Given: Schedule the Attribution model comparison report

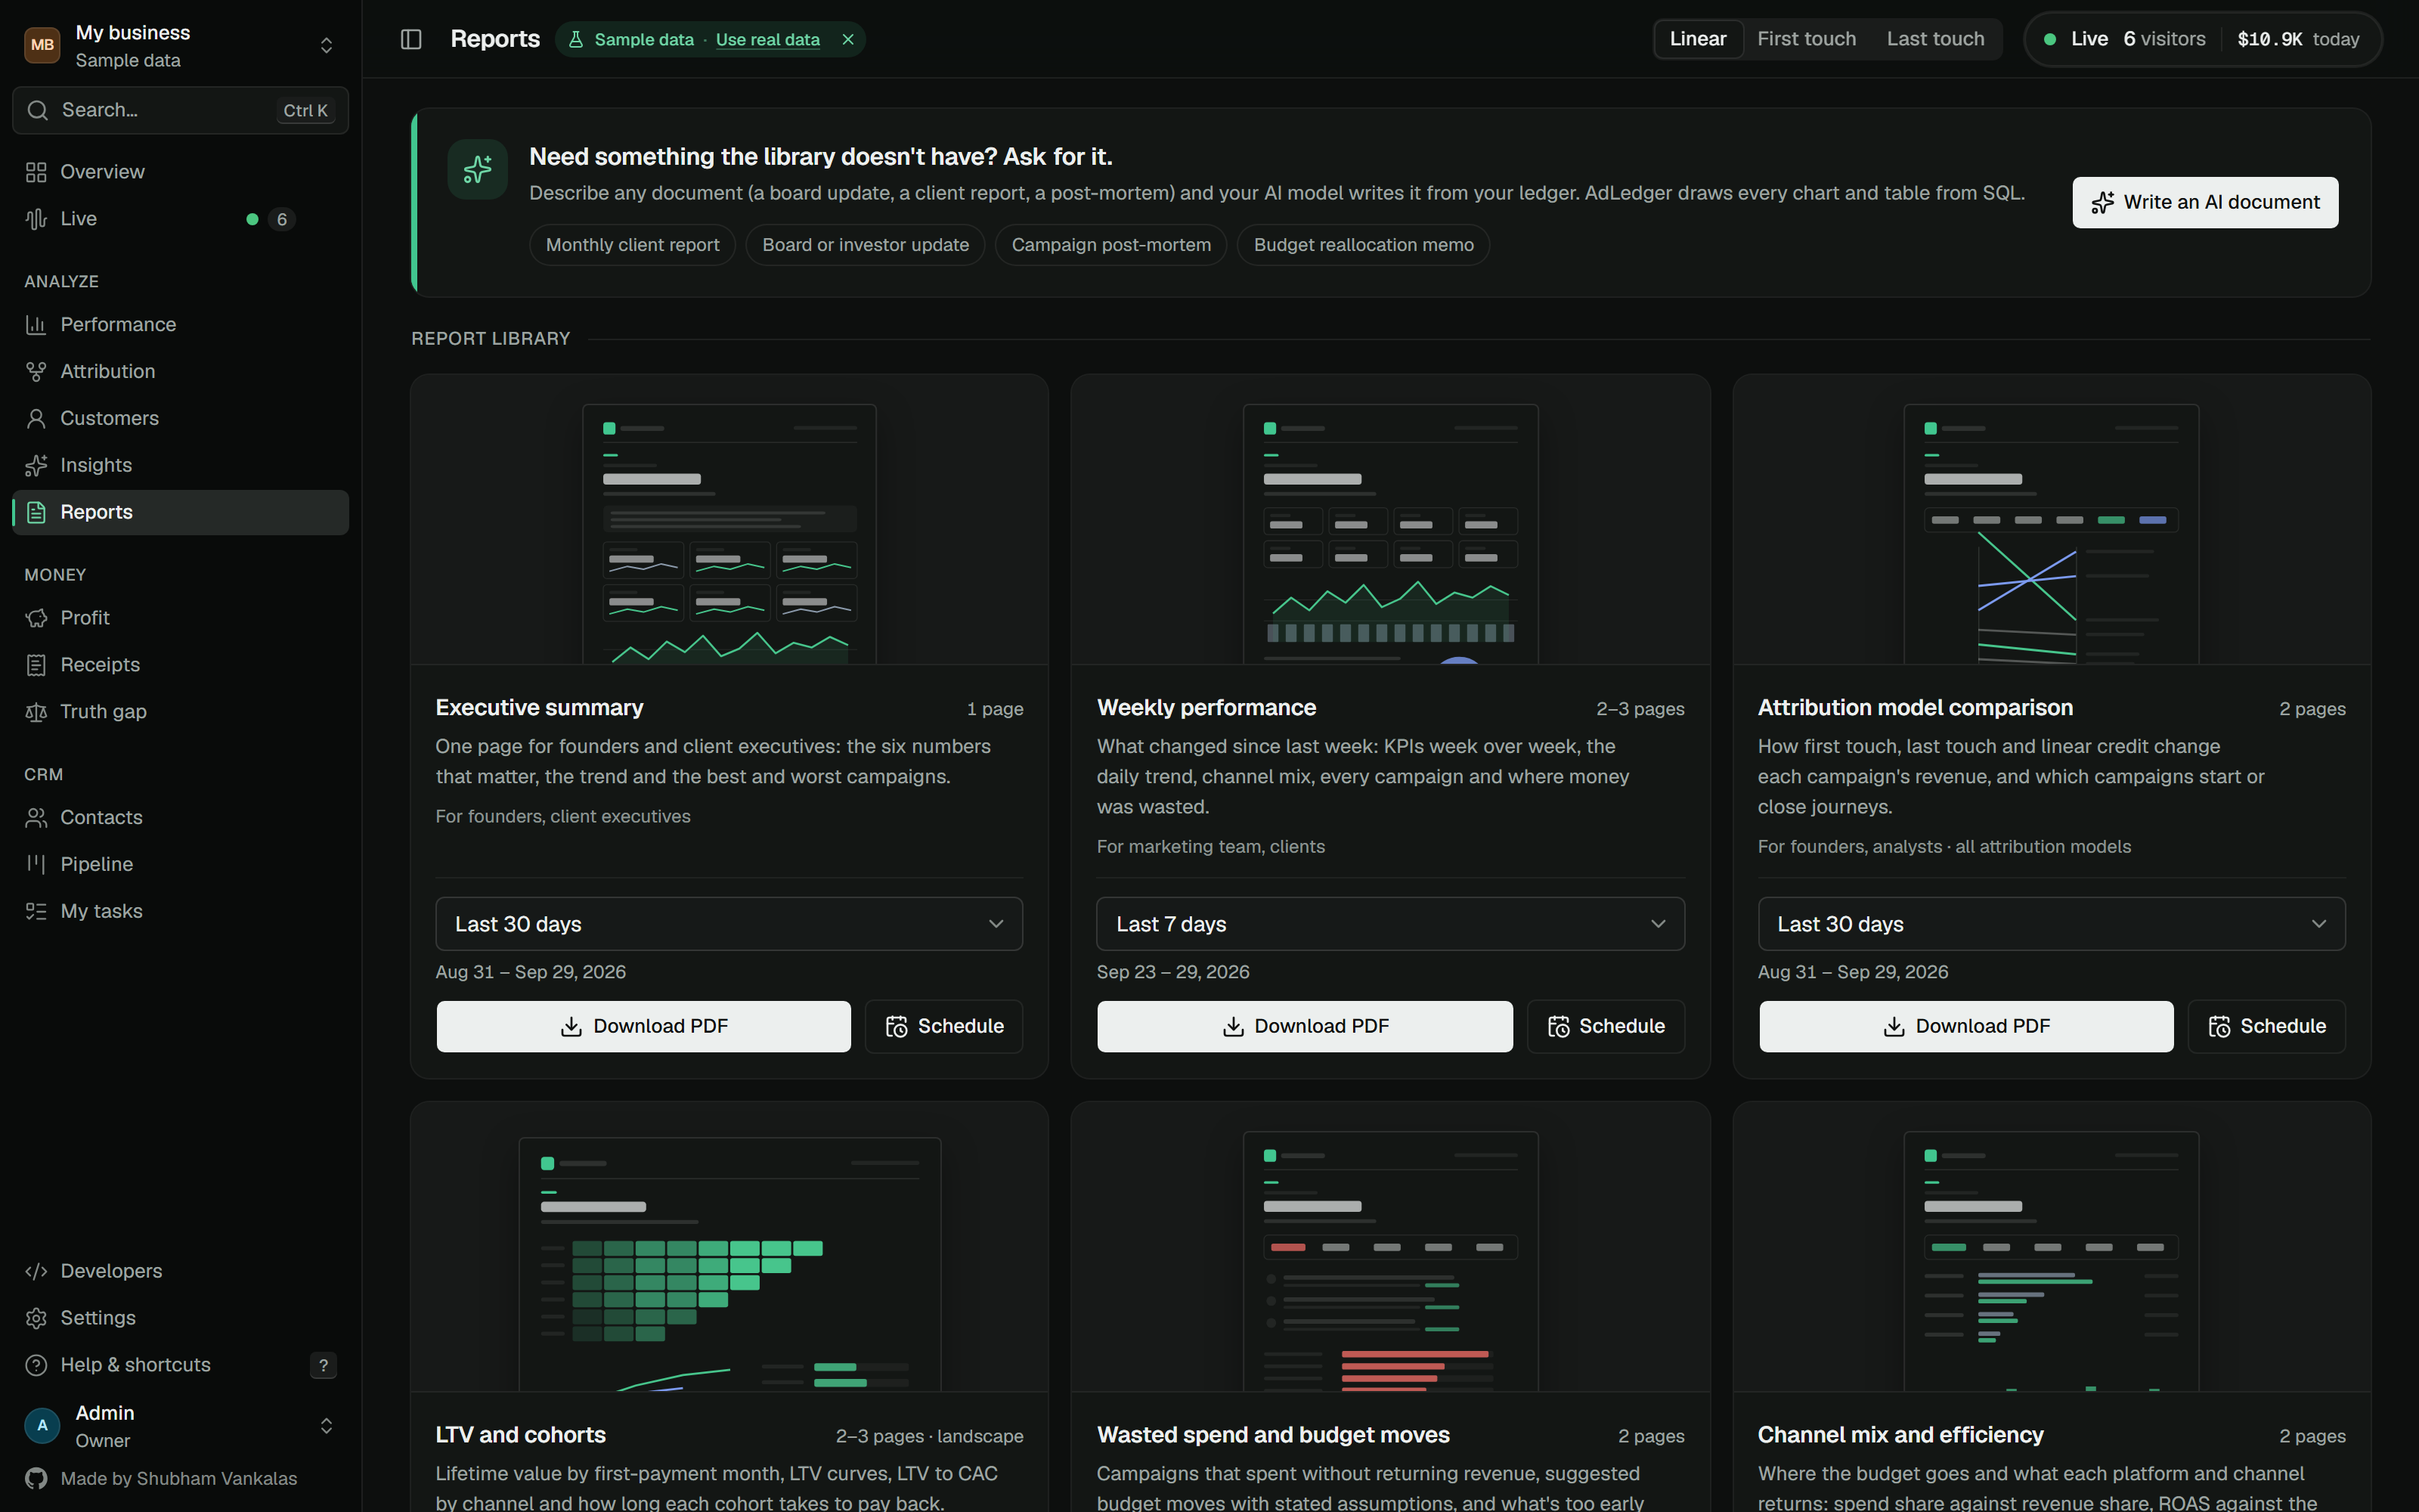Looking at the screenshot, I should [2266, 1027].
